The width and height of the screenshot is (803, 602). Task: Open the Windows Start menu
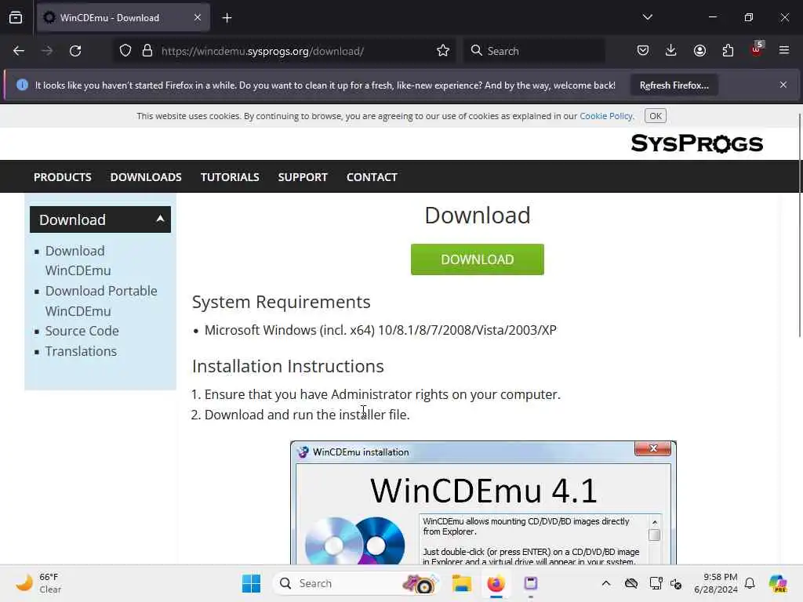coord(252,583)
